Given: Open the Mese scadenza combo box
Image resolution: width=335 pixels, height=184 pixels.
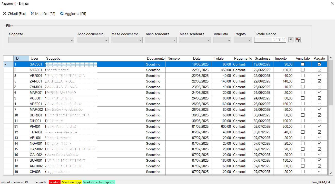Looking at the screenshot, I should 208,40.
